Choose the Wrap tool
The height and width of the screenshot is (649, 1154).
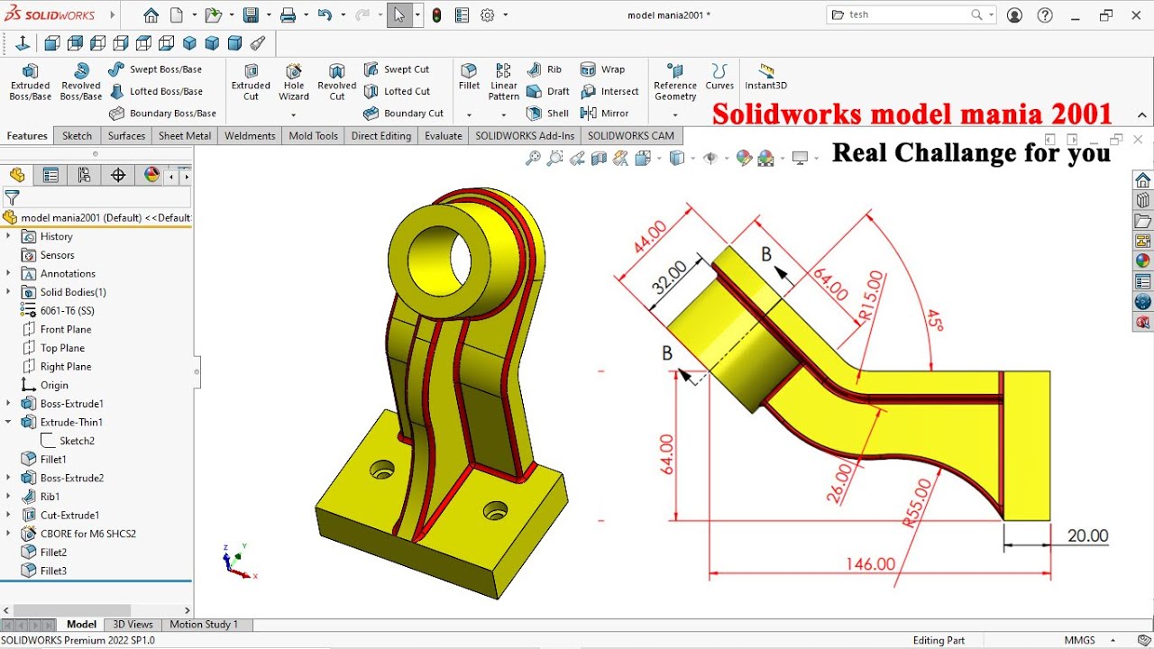[x=603, y=69]
